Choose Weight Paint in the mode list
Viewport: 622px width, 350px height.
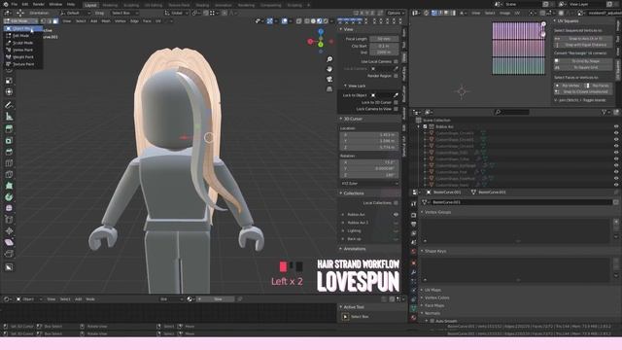pos(22,57)
